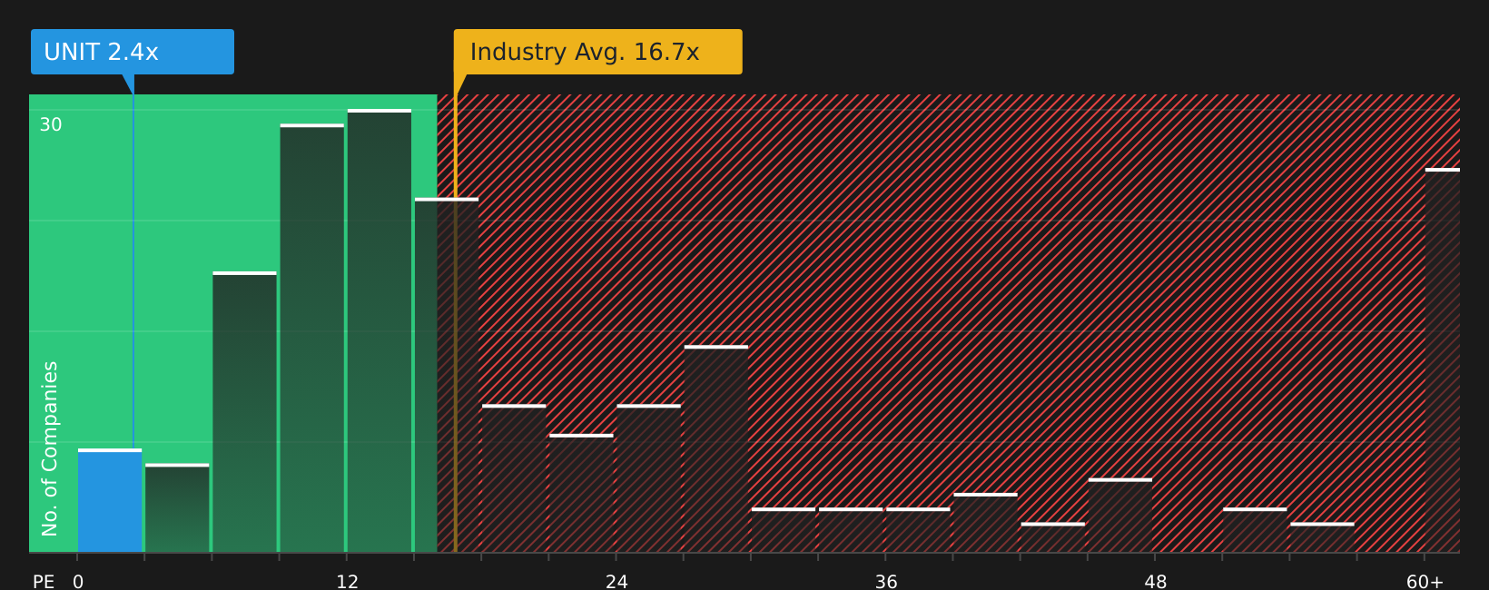
Task: Select the blue histogram bar containing UNIT
Action: (x=110, y=500)
